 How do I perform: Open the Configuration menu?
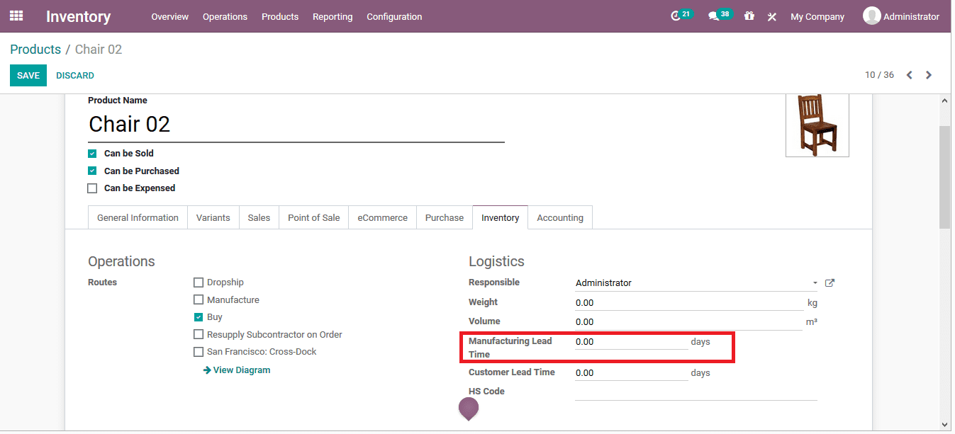tap(394, 16)
